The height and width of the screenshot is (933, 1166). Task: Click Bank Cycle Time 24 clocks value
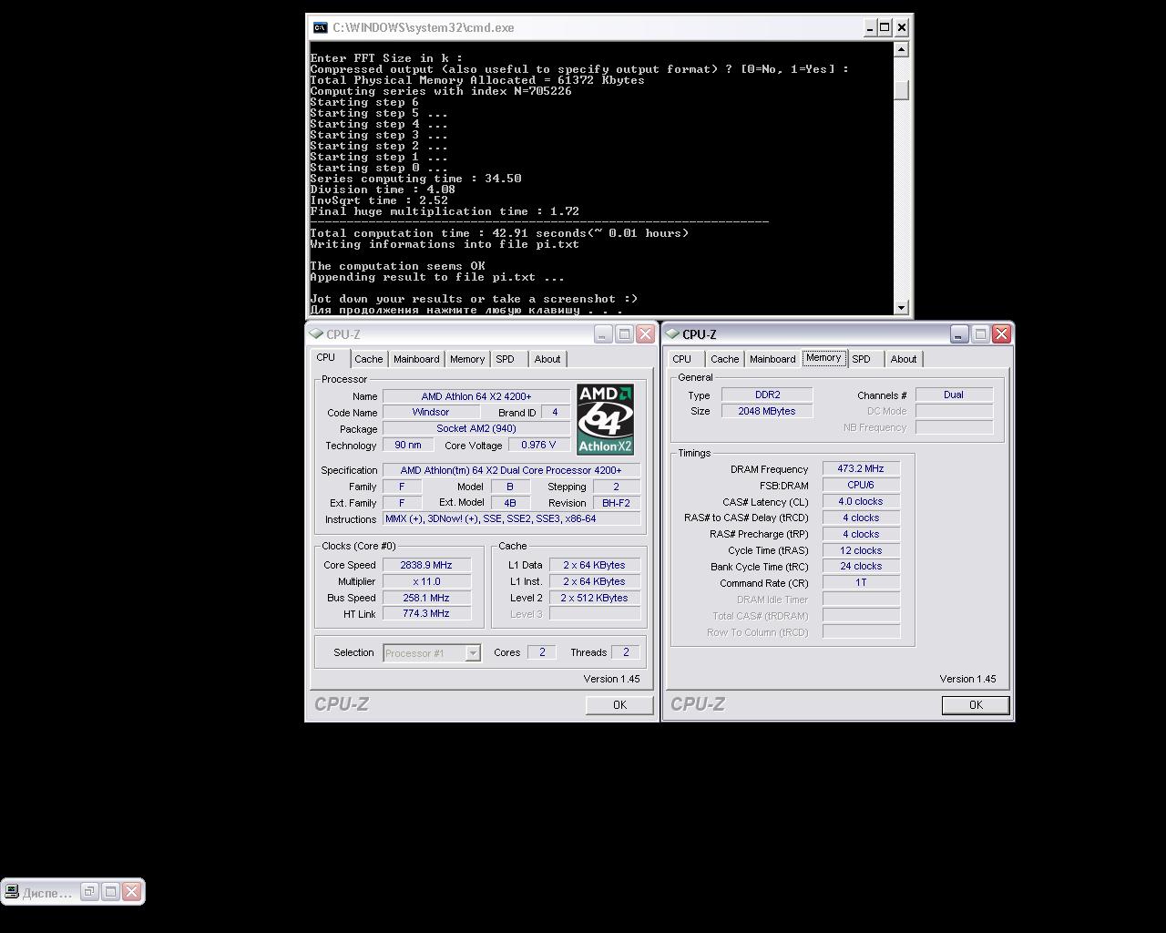[861, 566]
